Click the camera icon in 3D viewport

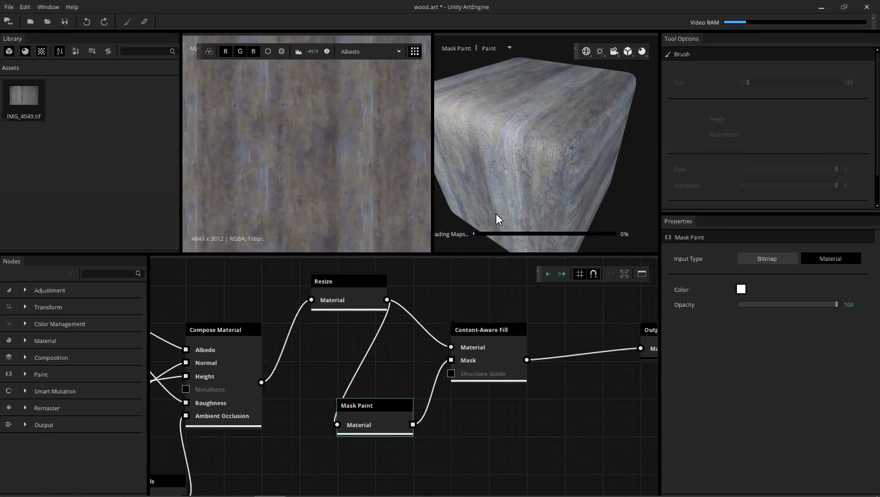tap(614, 51)
